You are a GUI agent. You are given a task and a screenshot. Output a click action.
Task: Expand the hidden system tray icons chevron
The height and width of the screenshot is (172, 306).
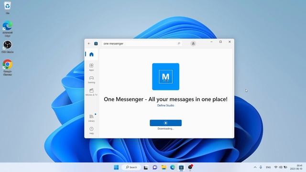255,167
